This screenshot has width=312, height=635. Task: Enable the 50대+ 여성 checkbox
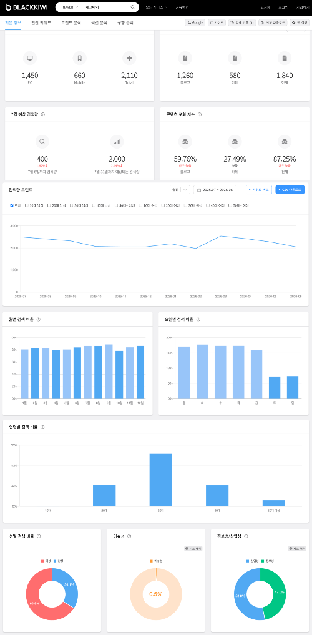point(231,205)
